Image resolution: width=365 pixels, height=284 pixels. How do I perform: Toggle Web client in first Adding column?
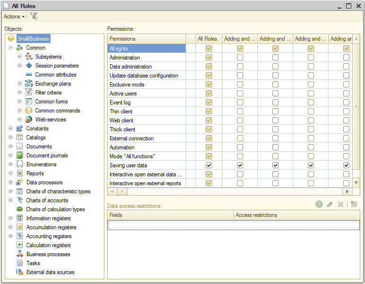pos(240,120)
